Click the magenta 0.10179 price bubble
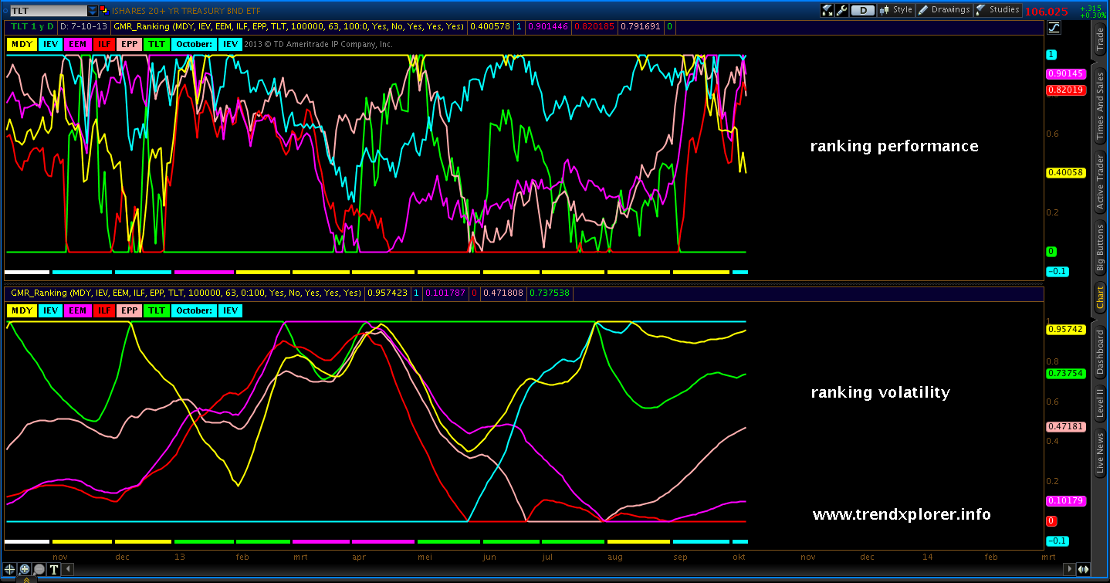1110x583 pixels. click(x=1066, y=500)
